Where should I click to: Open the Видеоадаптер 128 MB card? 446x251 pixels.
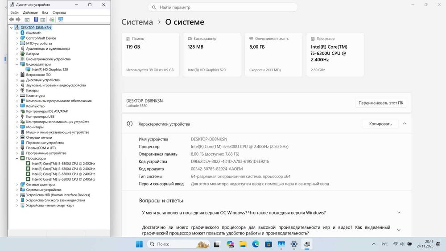point(212,54)
